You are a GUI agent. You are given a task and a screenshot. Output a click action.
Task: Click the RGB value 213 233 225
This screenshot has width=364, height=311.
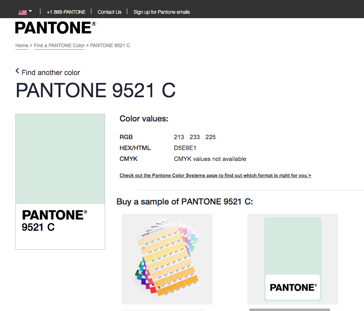(x=195, y=137)
